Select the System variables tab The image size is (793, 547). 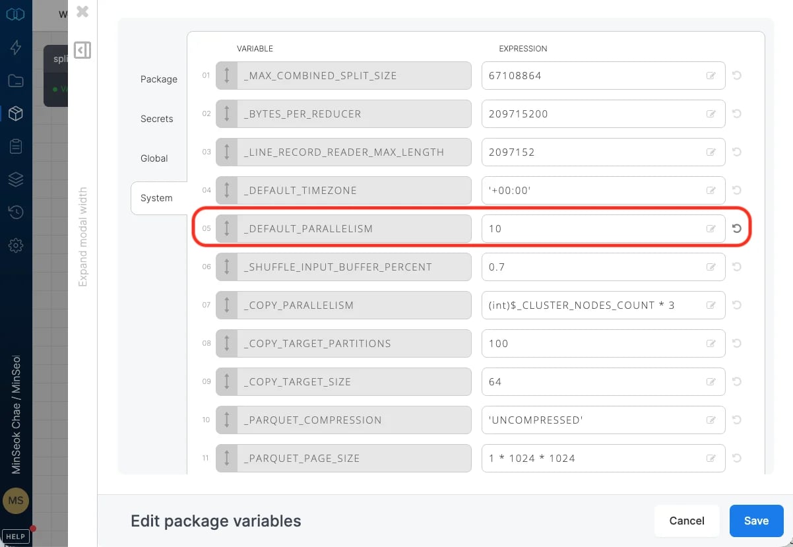click(157, 198)
